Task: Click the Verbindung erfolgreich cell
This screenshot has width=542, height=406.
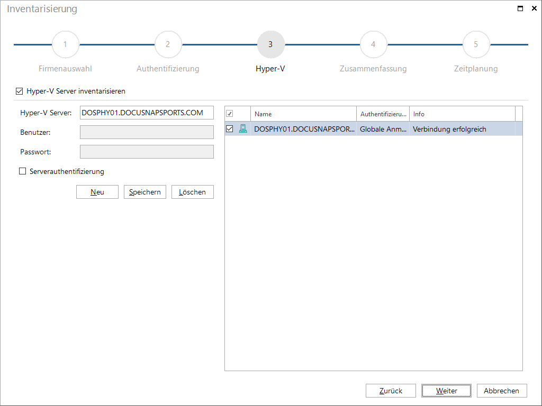Action: [462, 129]
